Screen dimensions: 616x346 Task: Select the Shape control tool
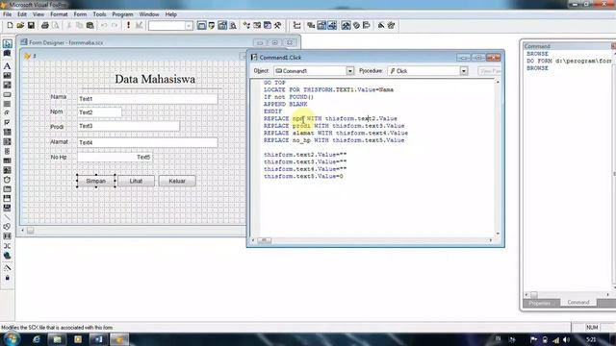tap(7, 227)
